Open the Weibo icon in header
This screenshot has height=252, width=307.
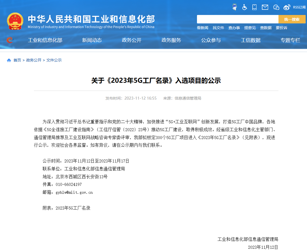click(x=287, y=7)
